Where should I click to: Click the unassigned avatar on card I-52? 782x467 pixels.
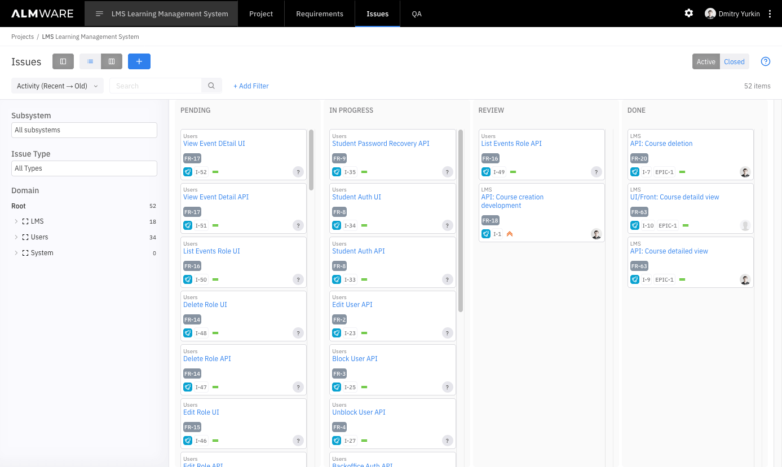click(298, 172)
